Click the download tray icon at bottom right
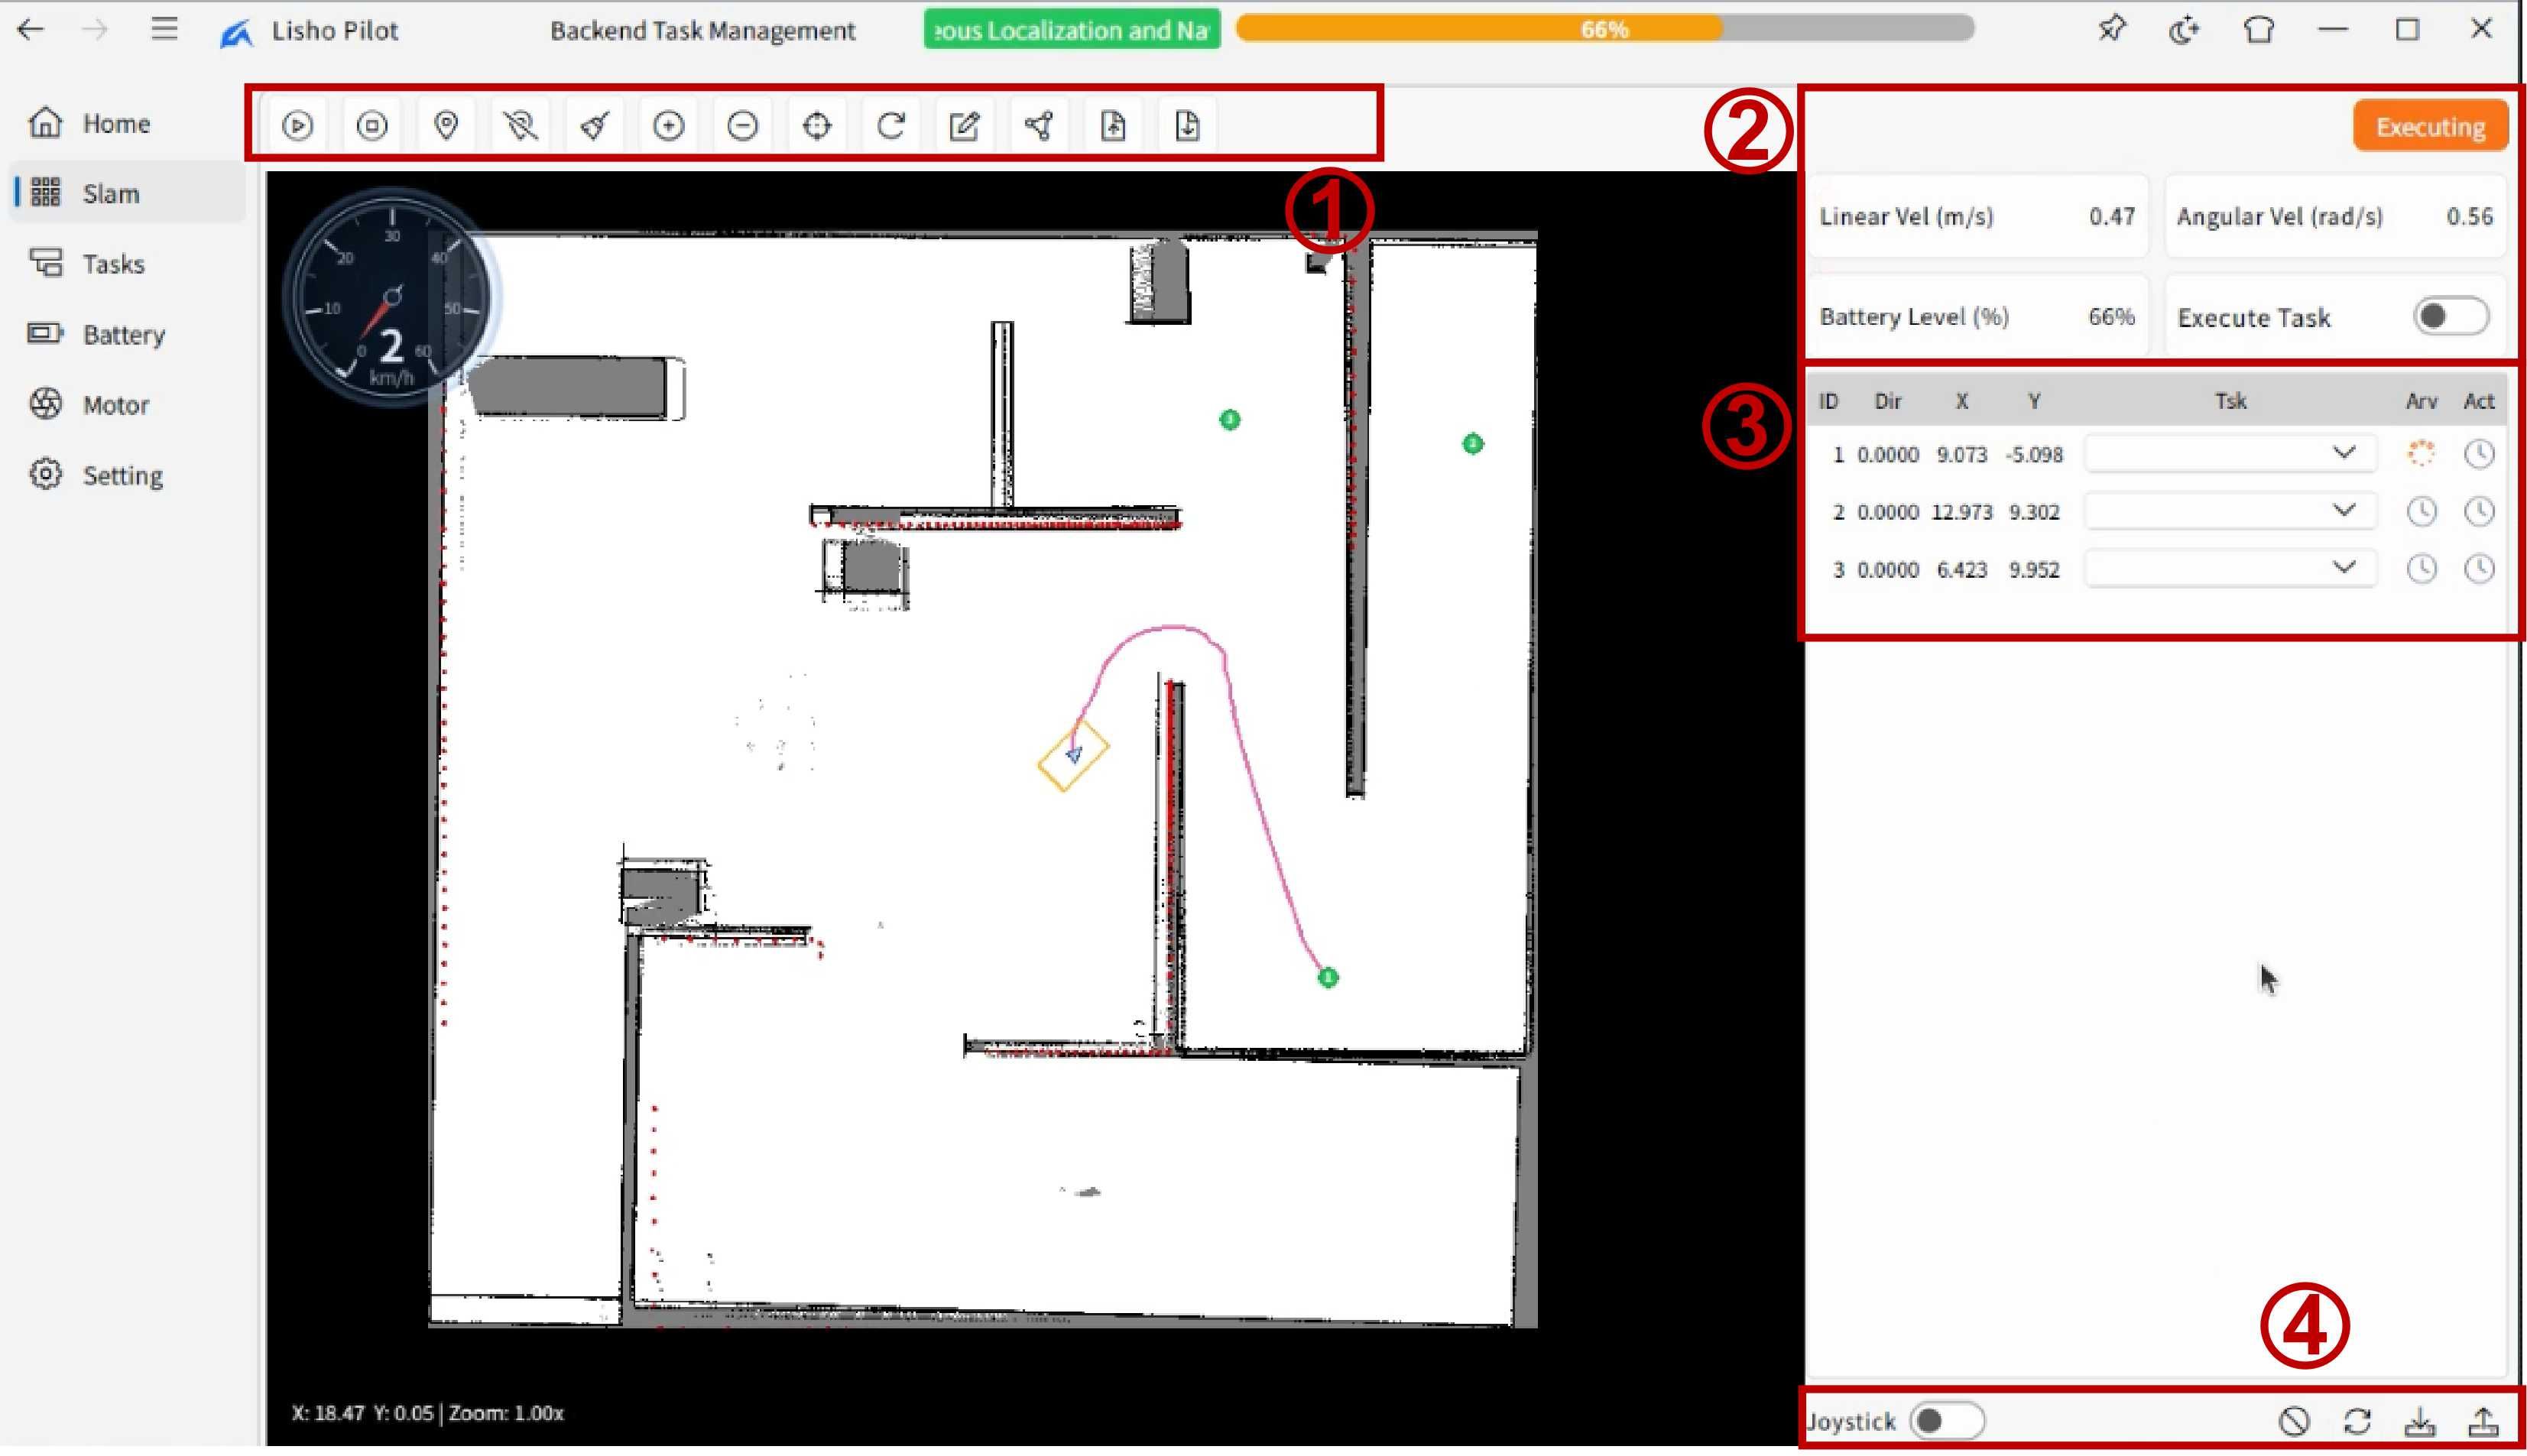The height and width of the screenshot is (1456, 2527). 2420,1421
